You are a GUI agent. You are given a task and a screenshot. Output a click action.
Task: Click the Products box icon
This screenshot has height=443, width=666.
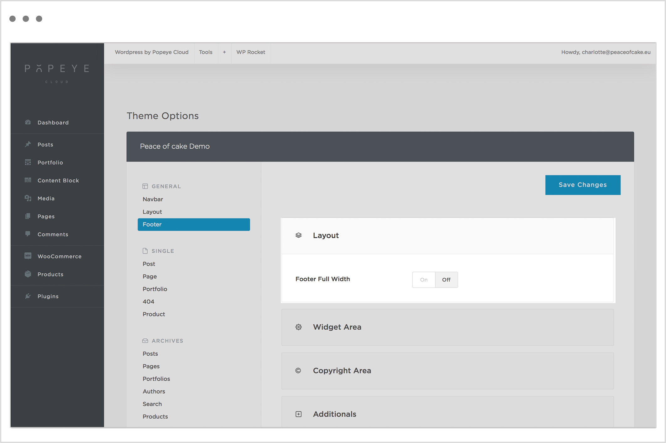28,274
